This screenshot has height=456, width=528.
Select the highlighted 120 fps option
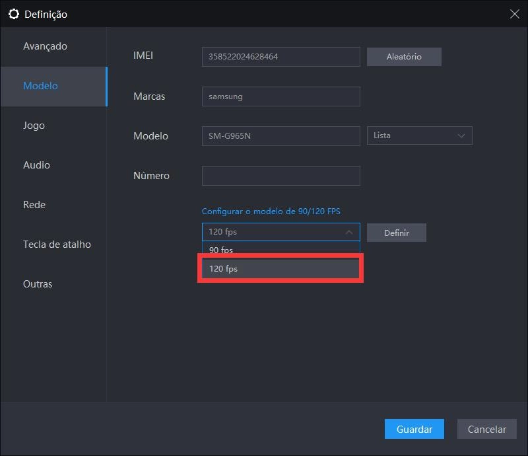(x=280, y=269)
